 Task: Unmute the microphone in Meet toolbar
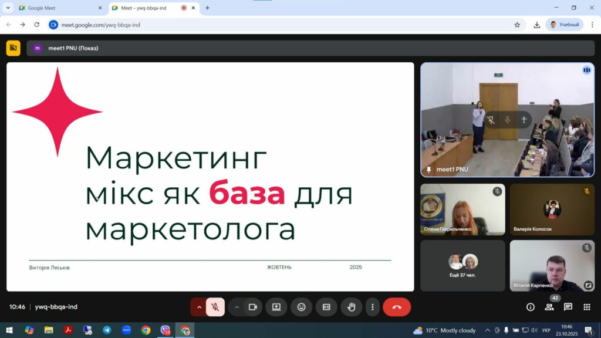(215, 307)
